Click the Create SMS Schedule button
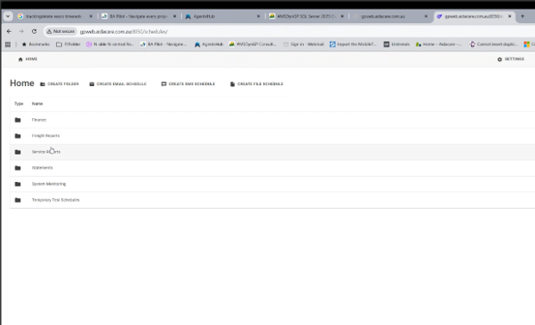The width and height of the screenshot is (535, 325). coord(188,83)
